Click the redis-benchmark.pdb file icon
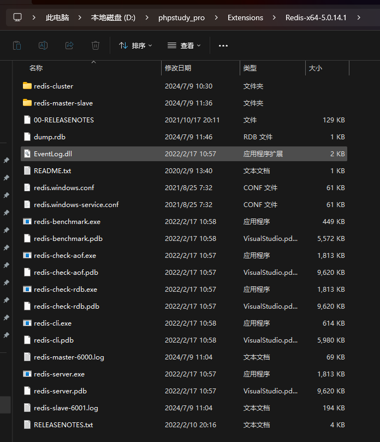 (x=27, y=238)
